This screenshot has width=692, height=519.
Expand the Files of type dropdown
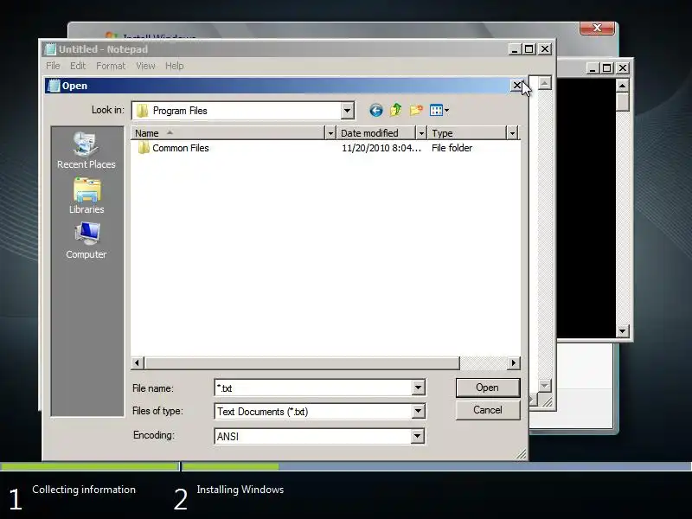[418, 412]
